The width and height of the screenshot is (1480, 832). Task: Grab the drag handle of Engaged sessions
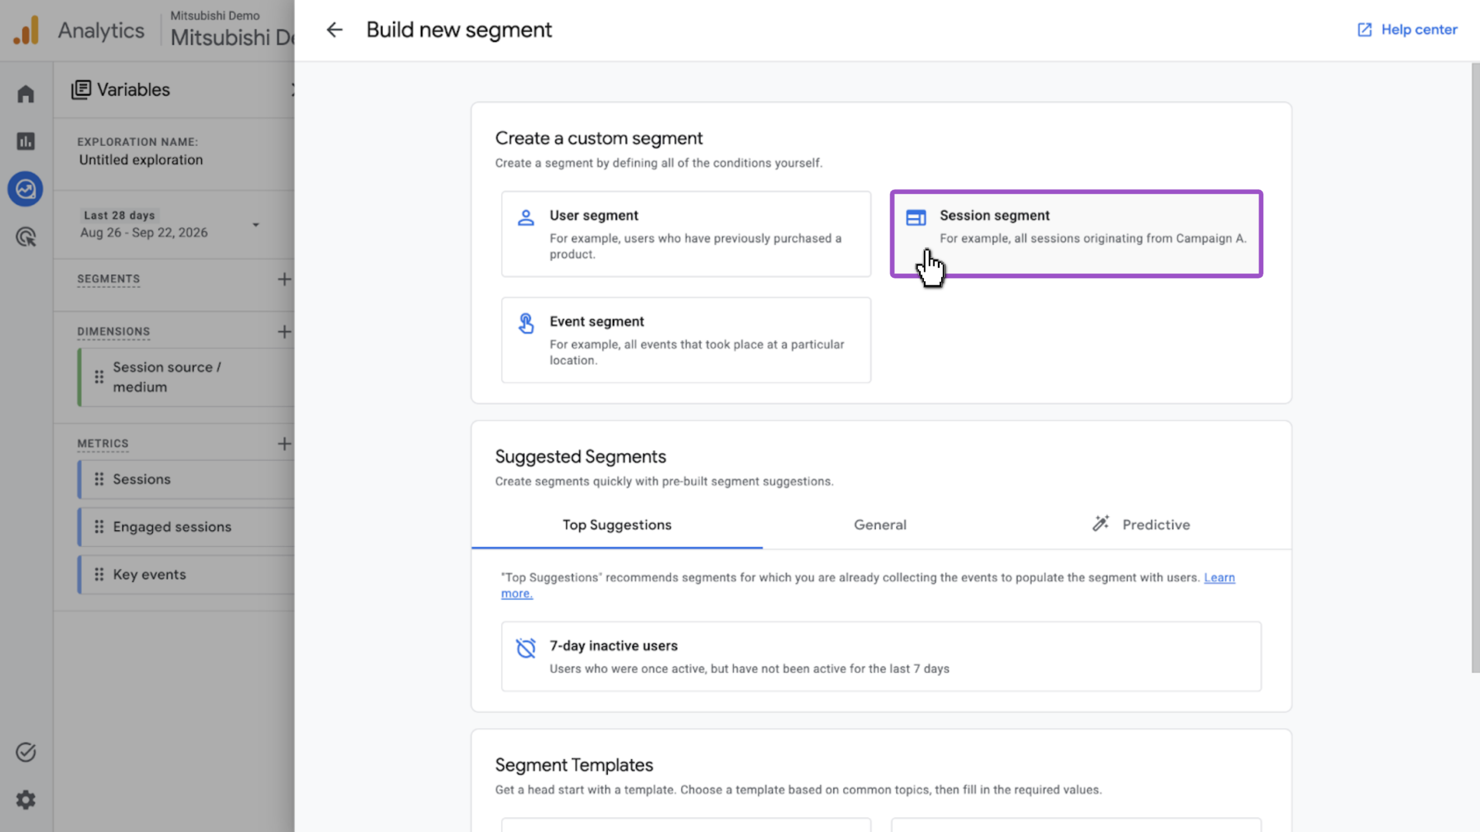tap(99, 527)
